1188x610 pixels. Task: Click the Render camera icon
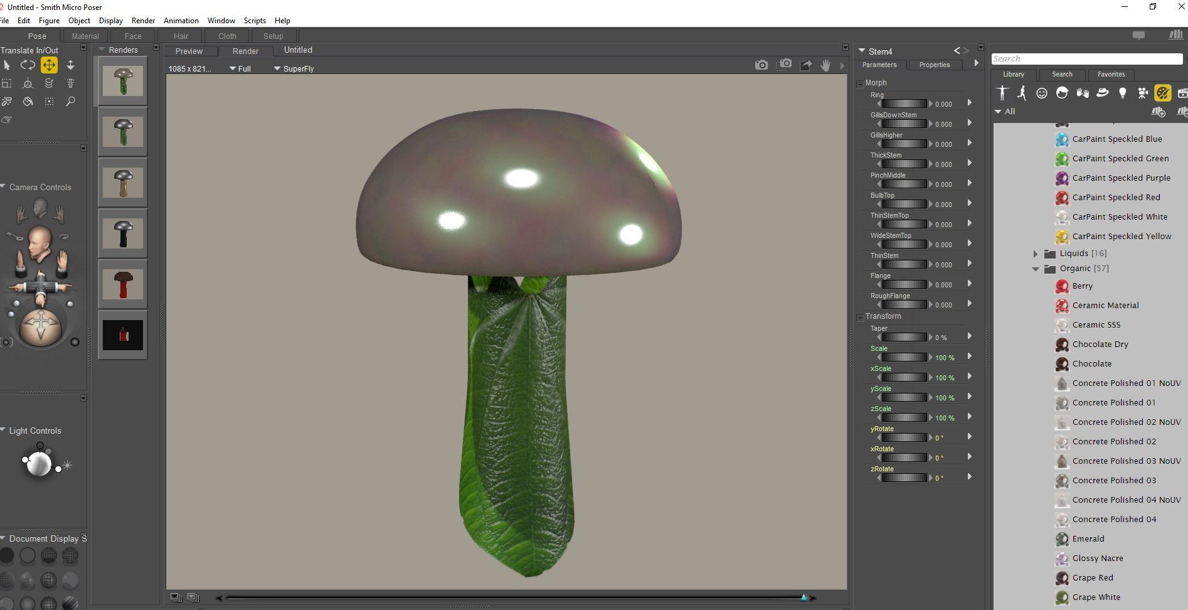(761, 65)
